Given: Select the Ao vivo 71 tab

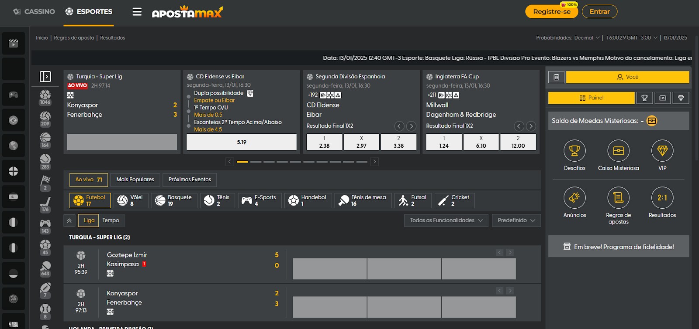Looking at the screenshot, I should 89,180.
